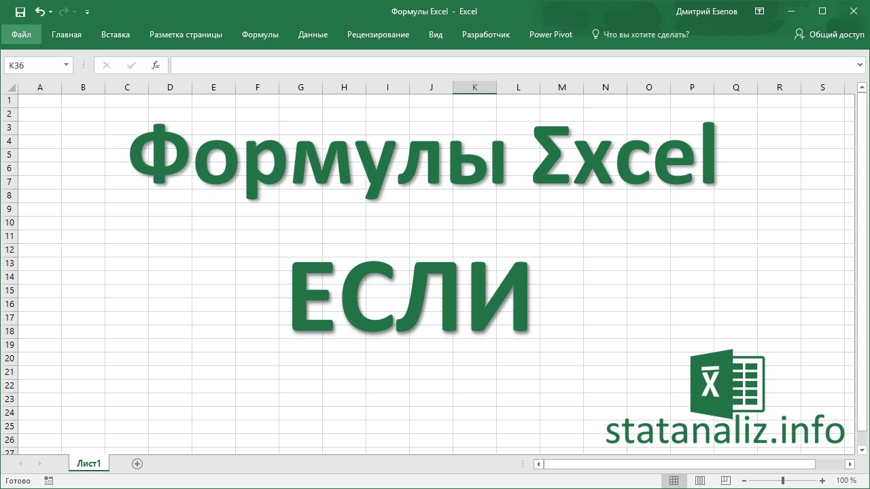Open the Customize Quick Access Toolbar arrow
The width and height of the screenshot is (870, 489).
pyautogui.click(x=88, y=12)
